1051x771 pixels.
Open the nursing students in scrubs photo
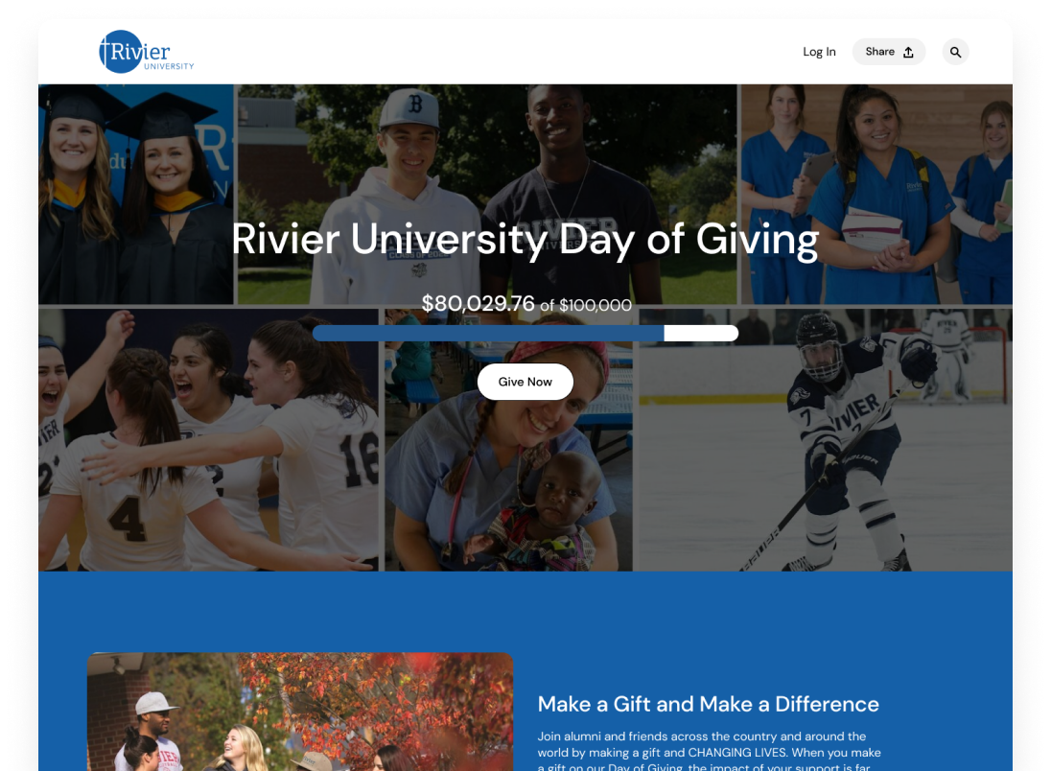pyautogui.click(x=876, y=195)
